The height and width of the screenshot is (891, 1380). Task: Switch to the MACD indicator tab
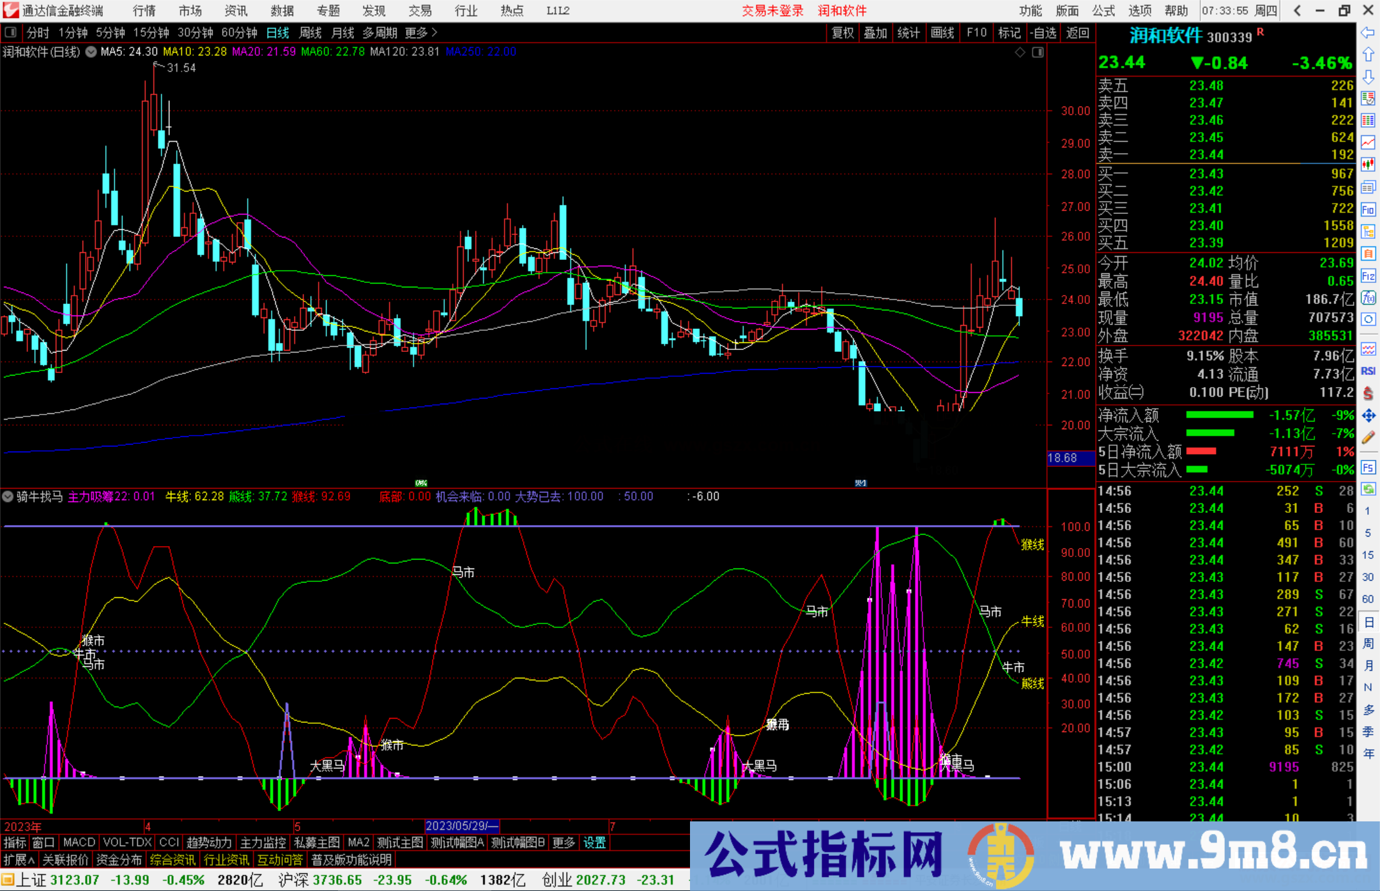click(78, 842)
